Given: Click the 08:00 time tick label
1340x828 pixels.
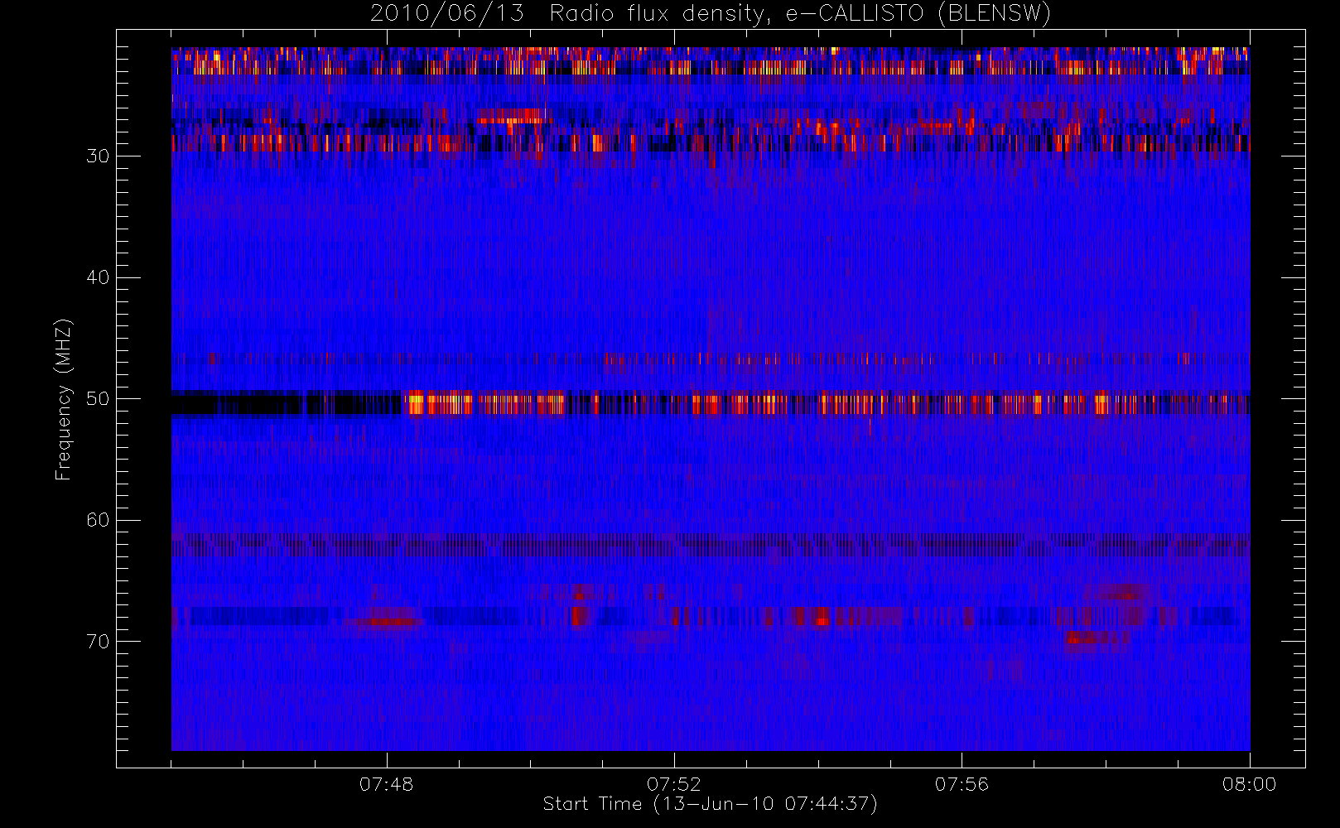Looking at the screenshot, I should pyautogui.click(x=1249, y=784).
